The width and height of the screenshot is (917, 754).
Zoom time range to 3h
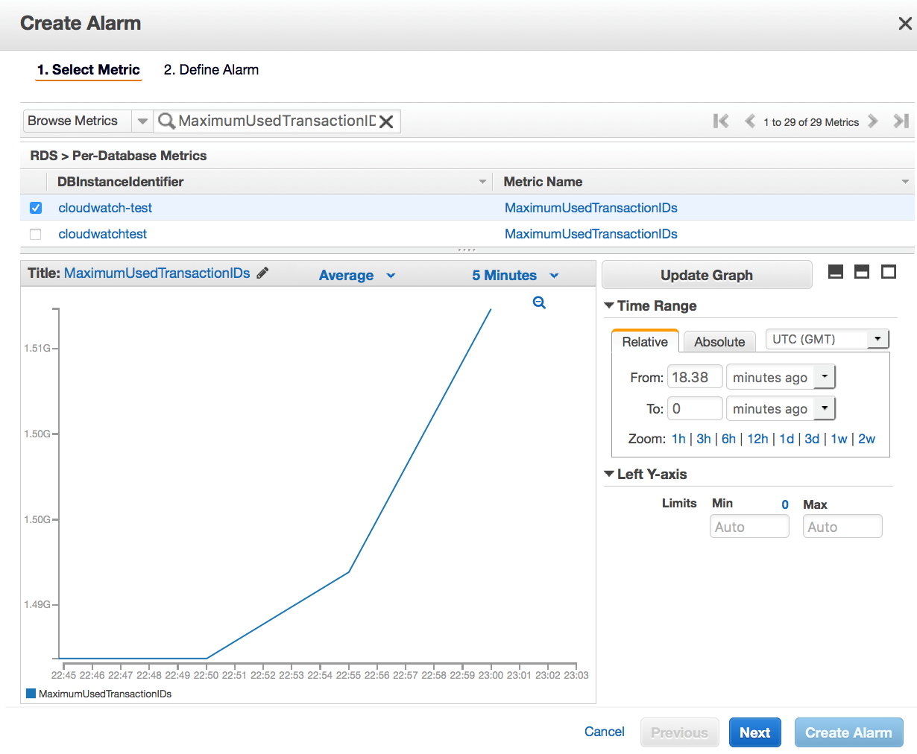tap(704, 439)
